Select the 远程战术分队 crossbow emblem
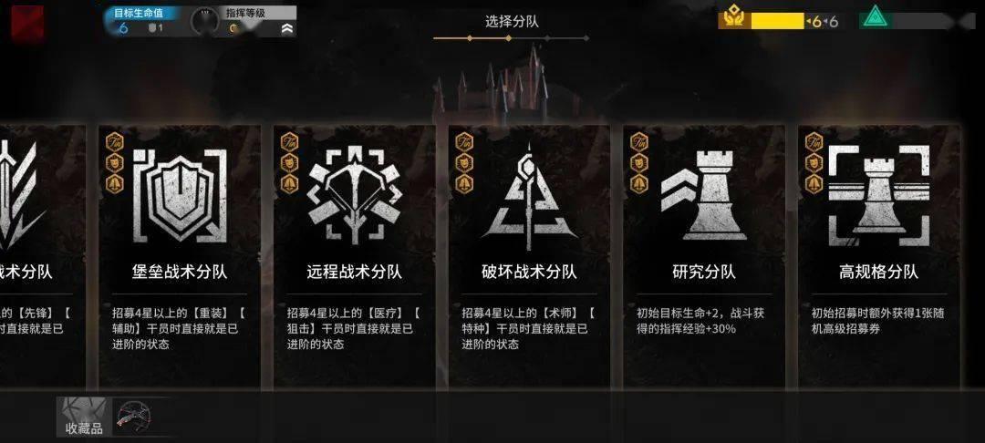This screenshot has height=443, width=985. (x=355, y=195)
